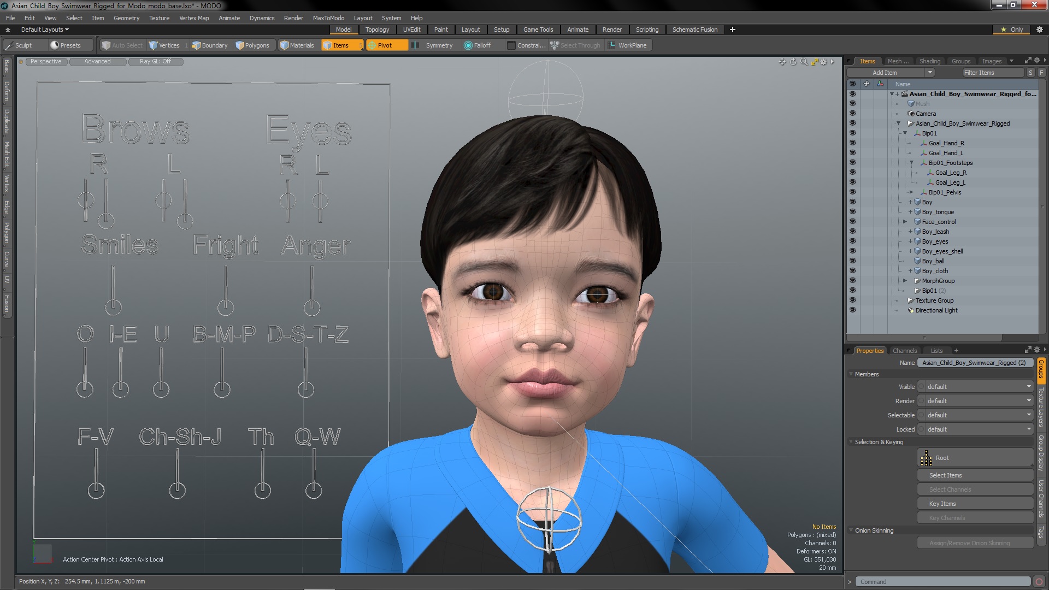Open Properties panel settings gear
This screenshot has width=1049, height=590.
tap(1037, 350)
